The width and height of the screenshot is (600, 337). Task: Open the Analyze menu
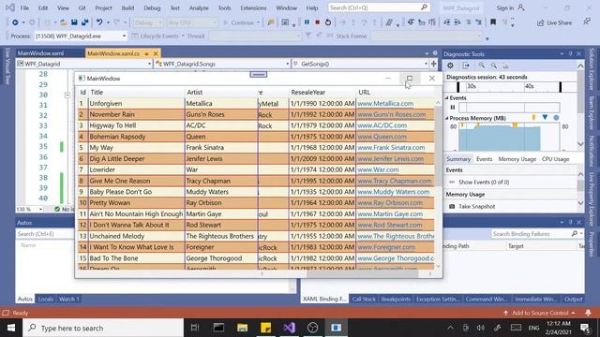pos(199,7)
